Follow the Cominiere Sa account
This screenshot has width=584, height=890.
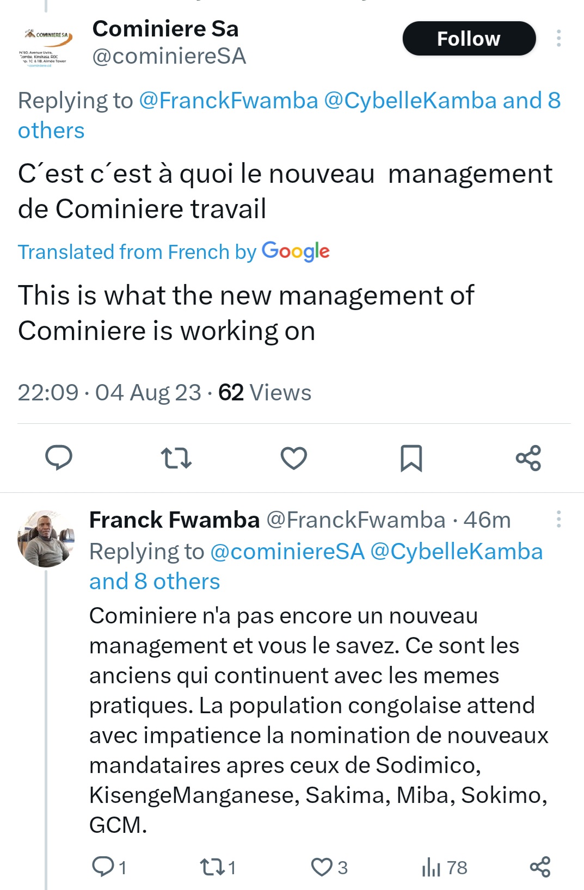point(469,39)
